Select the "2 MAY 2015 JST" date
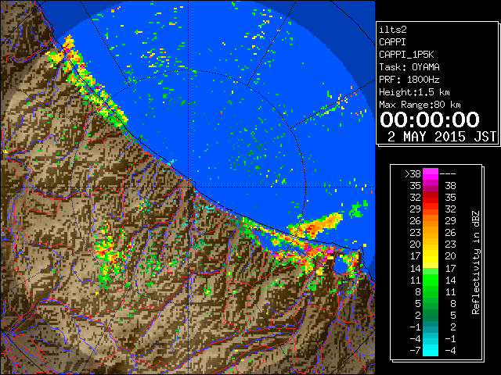Image resolution: width=501 pixels, height=375 pixels. tap(442, 137)
